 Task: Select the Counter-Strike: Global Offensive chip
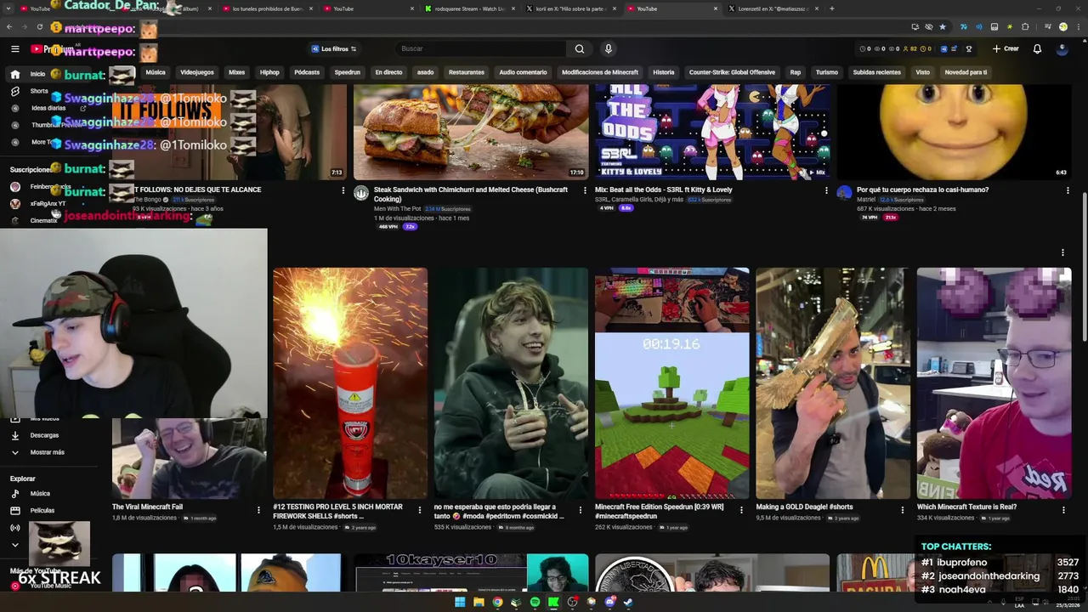pos(732,72)
